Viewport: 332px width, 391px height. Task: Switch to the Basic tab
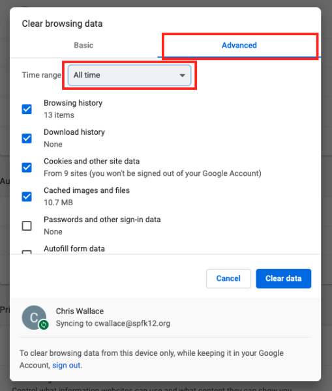click(83, 45)
